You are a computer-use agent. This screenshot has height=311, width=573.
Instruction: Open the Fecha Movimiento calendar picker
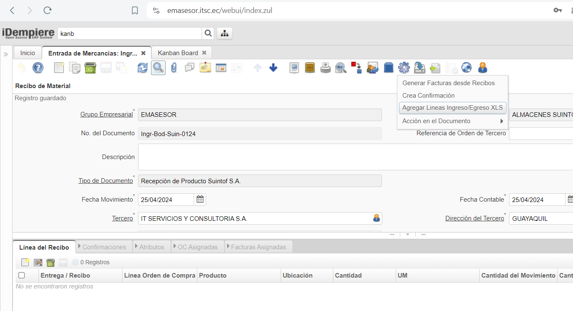[x=200, y=200]
